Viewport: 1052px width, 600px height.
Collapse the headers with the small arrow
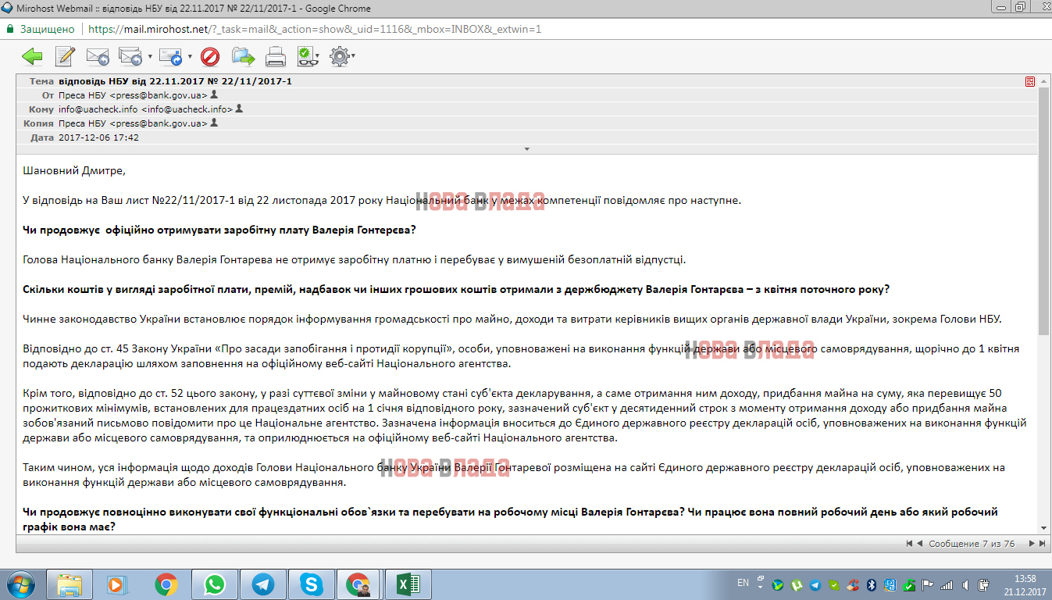pos(527,148)
